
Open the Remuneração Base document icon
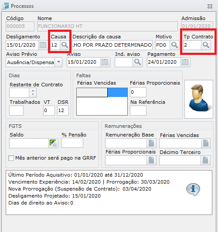tap(151, 143)
